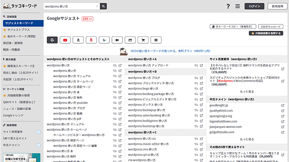
Task: Re-search icon for wordpress bogo 使い方 row
Action: coord(196,89)
